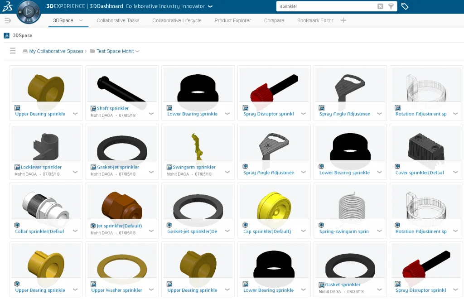This screenshot has width=464, height=299.
Task: Click the 3DEXPERIENCE compass icon
Action: click(28, 11)
